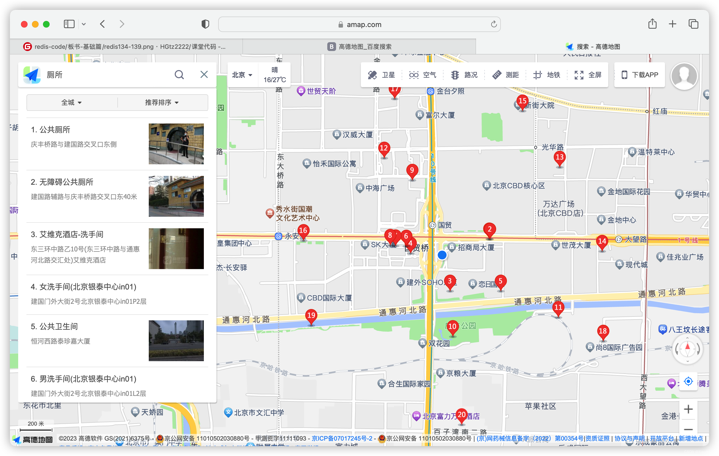Select the 搜索 - 高德地图 tab

592,47
